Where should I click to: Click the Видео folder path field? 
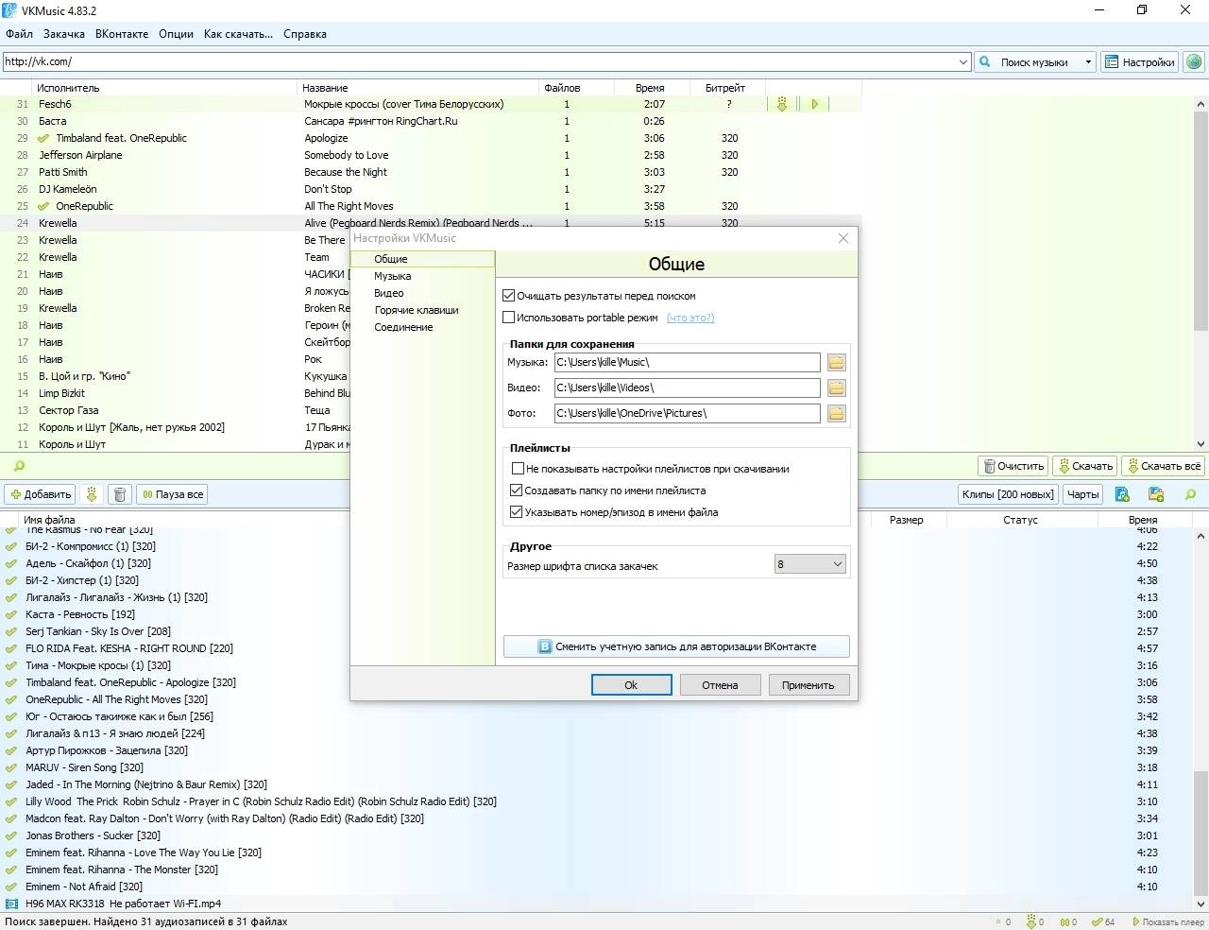pyautogui.click(x=687, y=387)
